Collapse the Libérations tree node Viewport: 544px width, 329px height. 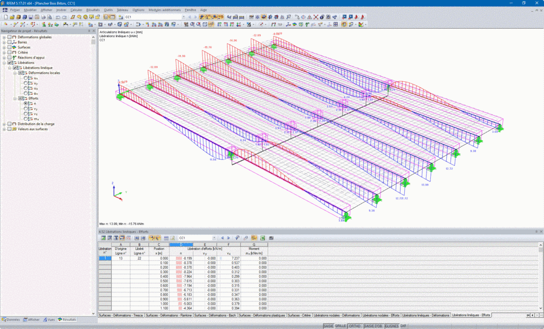(4, 63)
